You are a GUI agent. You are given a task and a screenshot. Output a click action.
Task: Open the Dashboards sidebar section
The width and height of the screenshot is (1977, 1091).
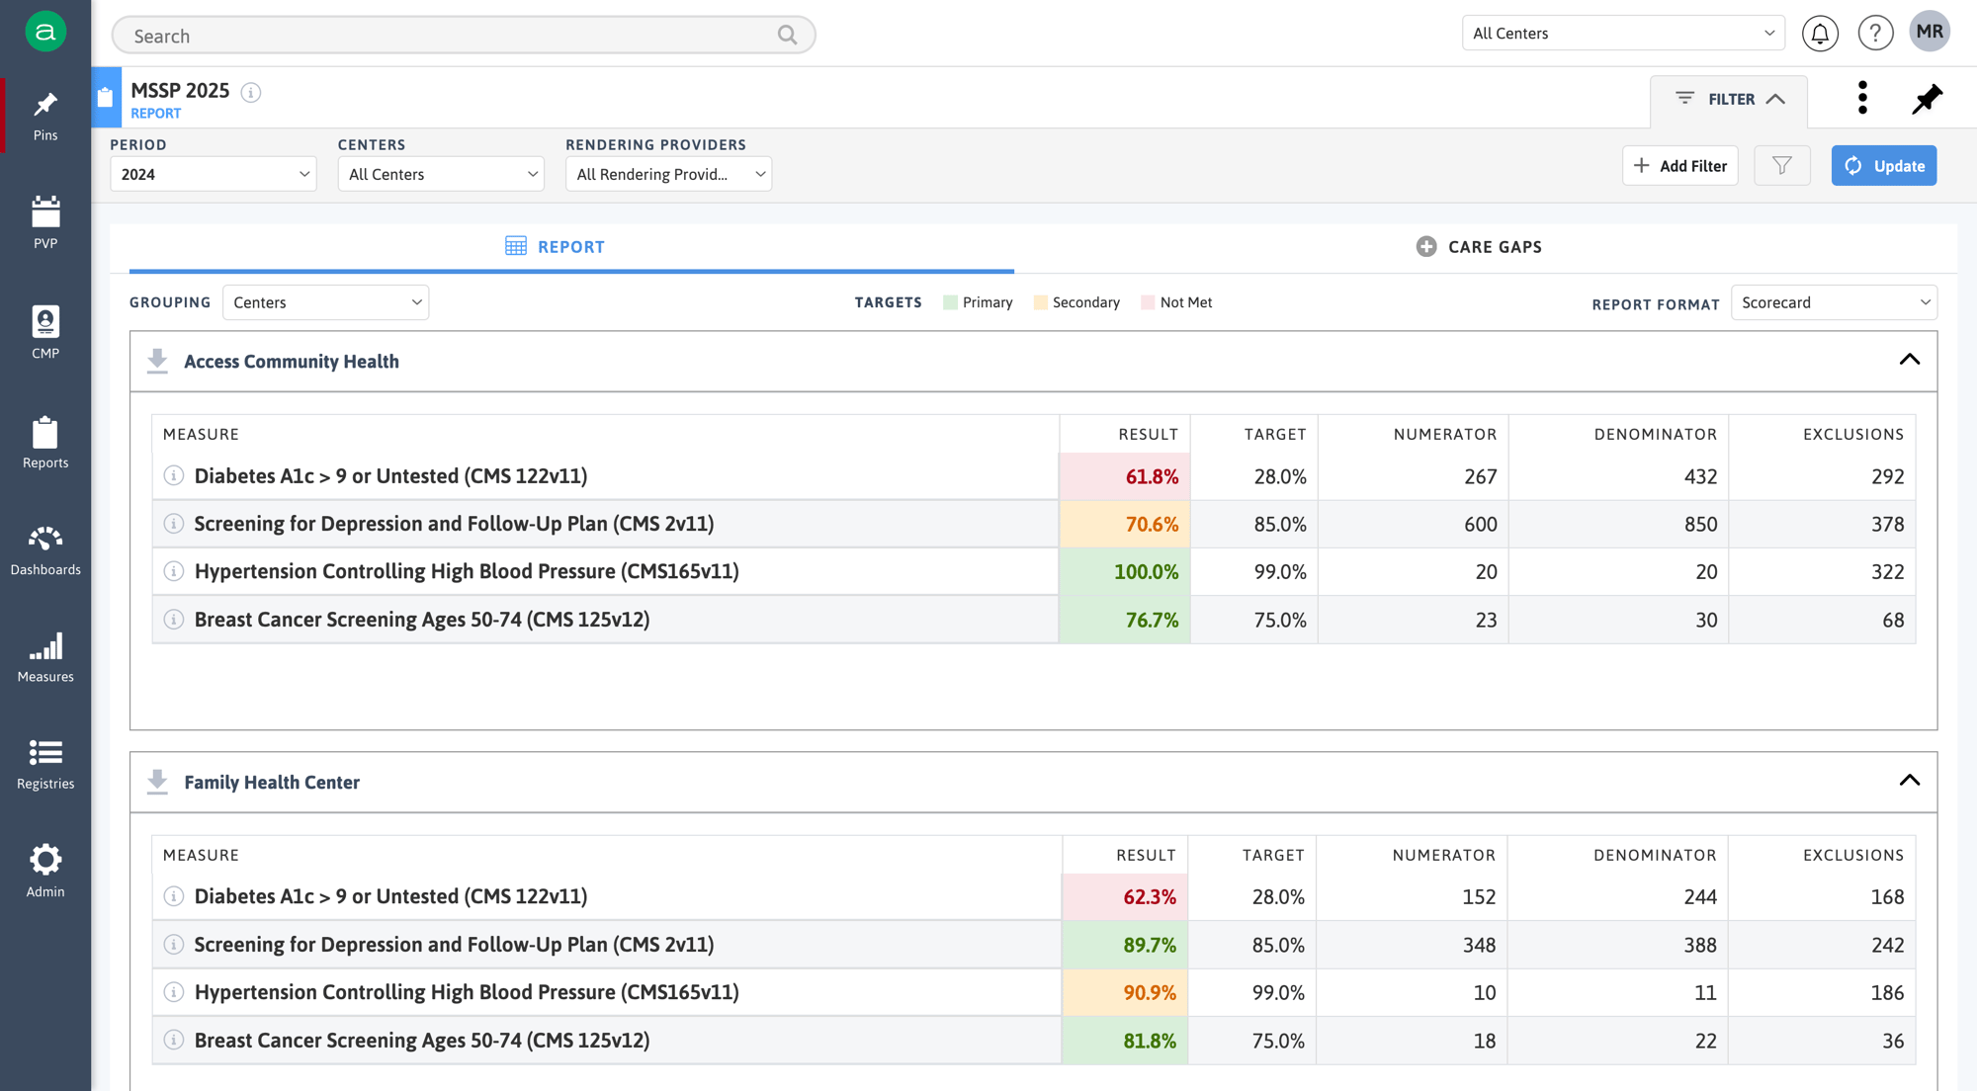(x=45, y=550)
